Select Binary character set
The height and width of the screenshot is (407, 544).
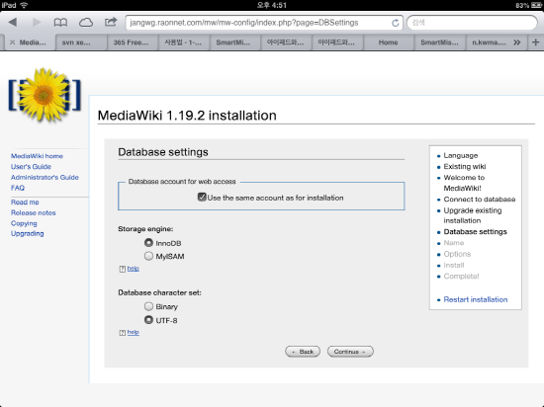tap(148, 306)
